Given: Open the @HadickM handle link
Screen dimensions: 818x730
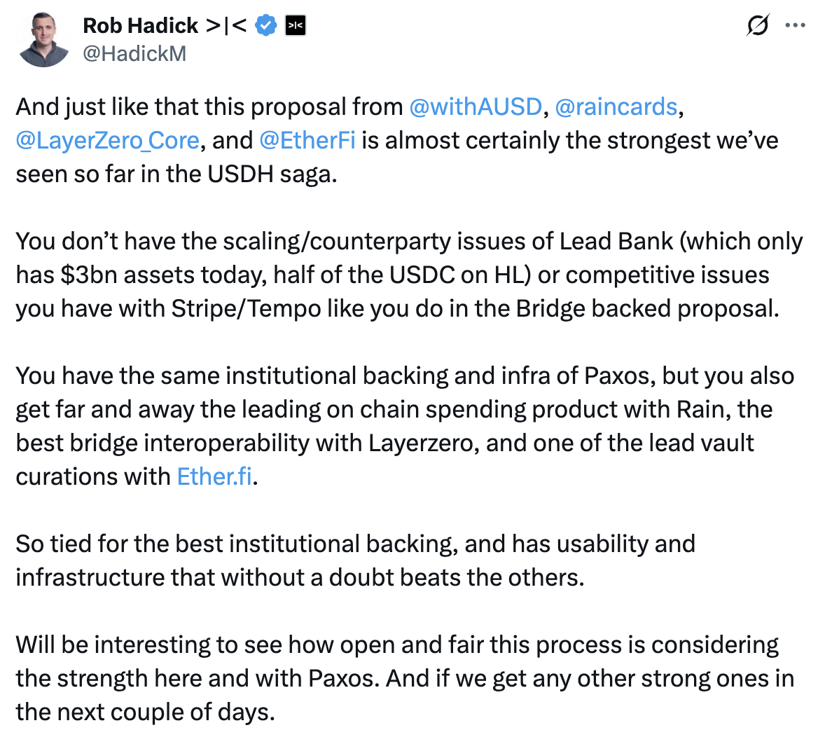Looking at the screenshot, I should 134,53.
